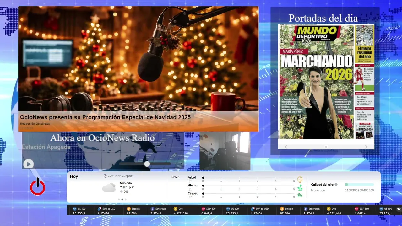Screen dimensions: 402x226
Task: Click the rain umbrella icon beside 0%
Action: click(x=121, y=192)
